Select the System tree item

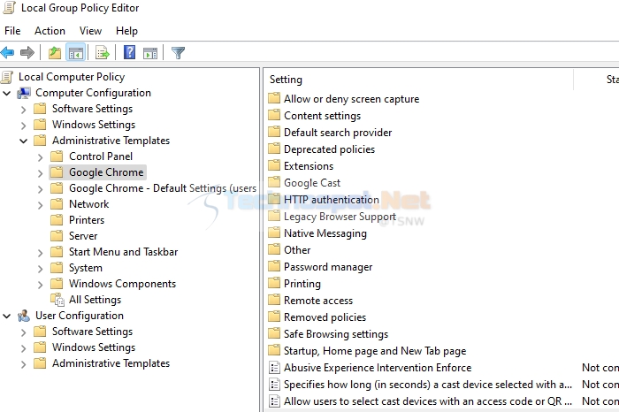click(x=85, y=268)
